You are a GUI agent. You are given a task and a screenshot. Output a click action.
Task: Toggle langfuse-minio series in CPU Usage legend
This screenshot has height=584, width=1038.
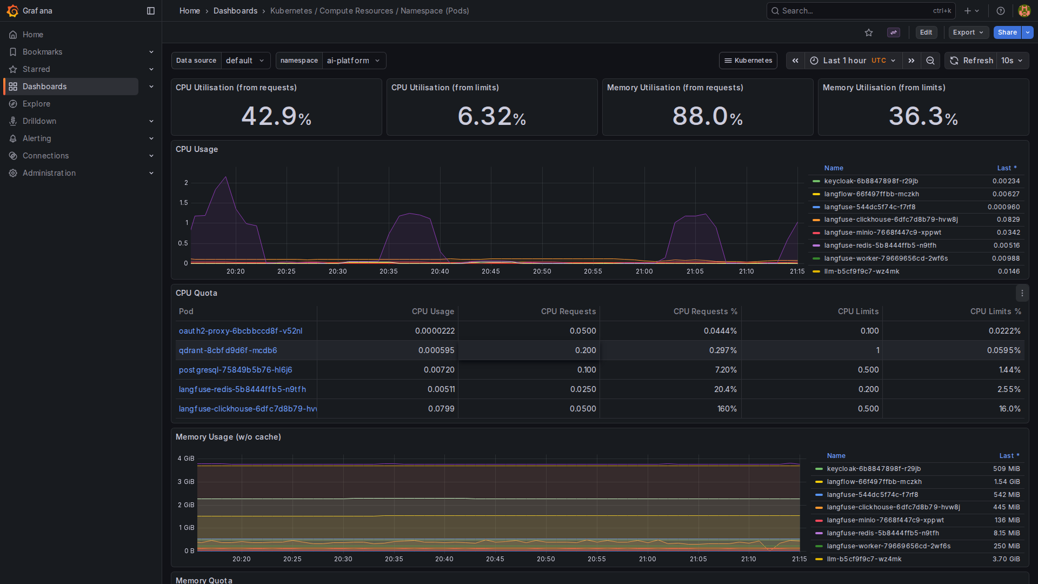click(x=882, y=233)
